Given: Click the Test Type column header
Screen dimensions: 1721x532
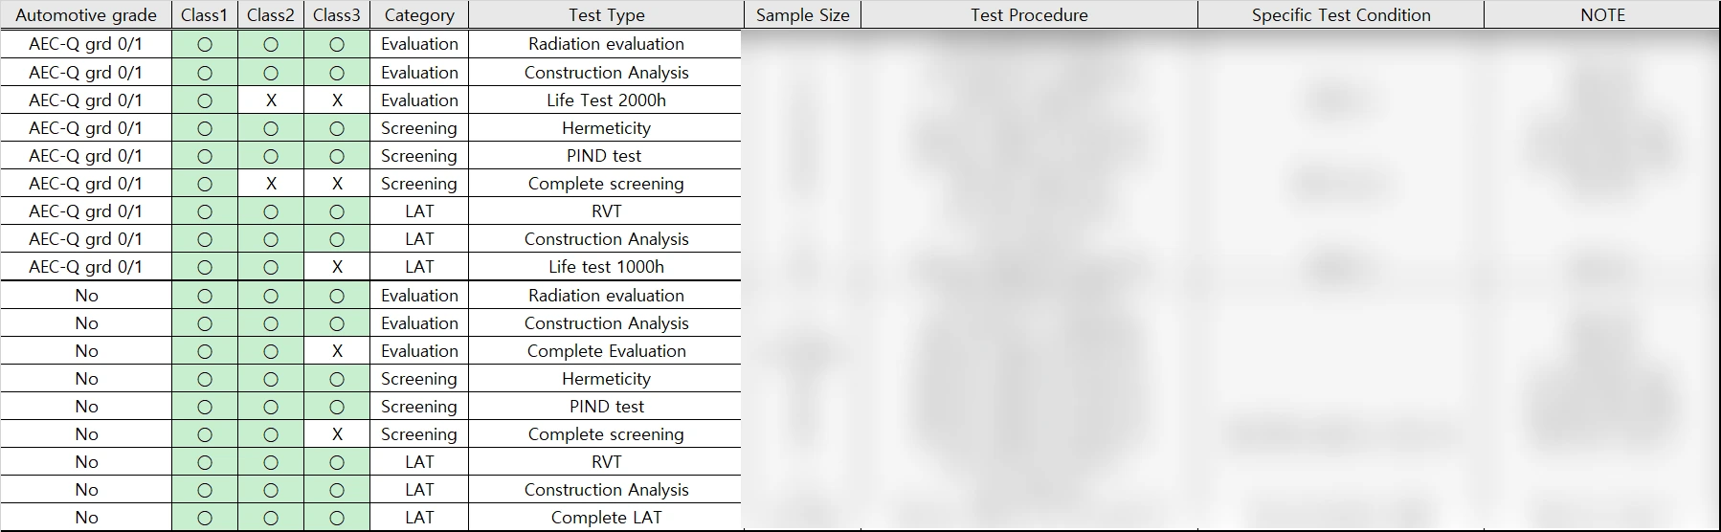Looking at the screenshot, I should click(606, 15).
